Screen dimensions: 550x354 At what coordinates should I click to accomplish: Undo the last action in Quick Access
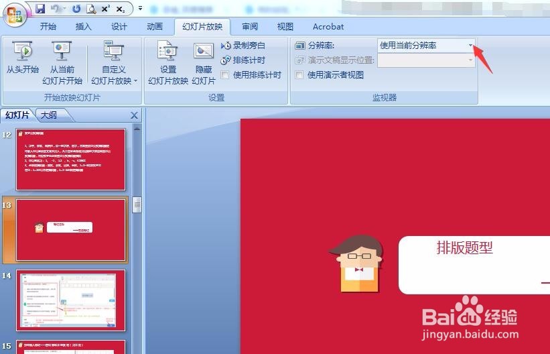(x=56, y=9)
